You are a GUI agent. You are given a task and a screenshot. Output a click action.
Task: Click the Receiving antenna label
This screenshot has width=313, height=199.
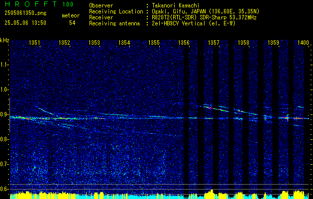(114, 23)
